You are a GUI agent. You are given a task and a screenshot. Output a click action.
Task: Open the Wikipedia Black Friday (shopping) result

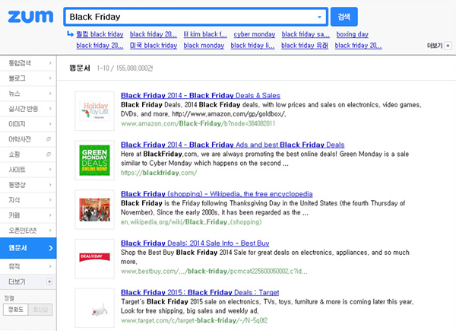point(217,194)
